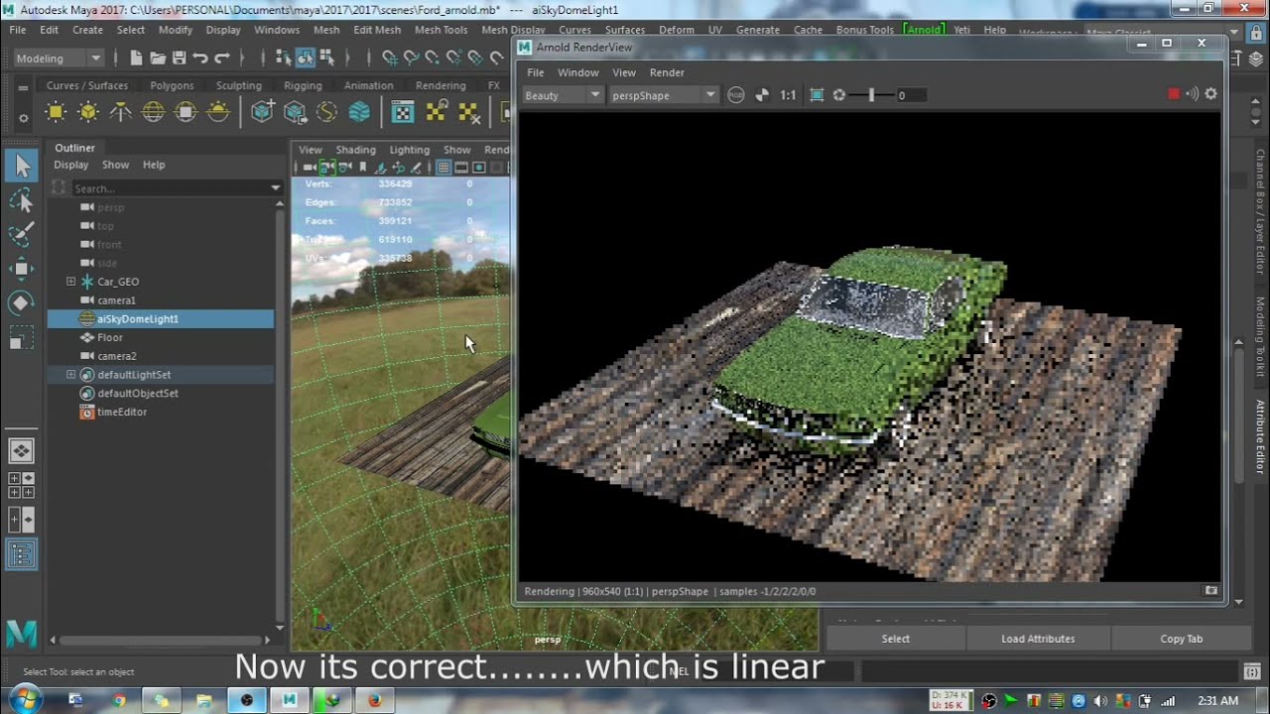Enable snap to points magnet icon

434,59
